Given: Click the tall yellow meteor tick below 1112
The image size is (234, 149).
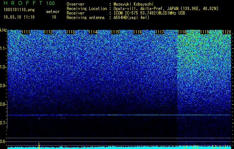Looking at the screenshot, I should point(39,146).
